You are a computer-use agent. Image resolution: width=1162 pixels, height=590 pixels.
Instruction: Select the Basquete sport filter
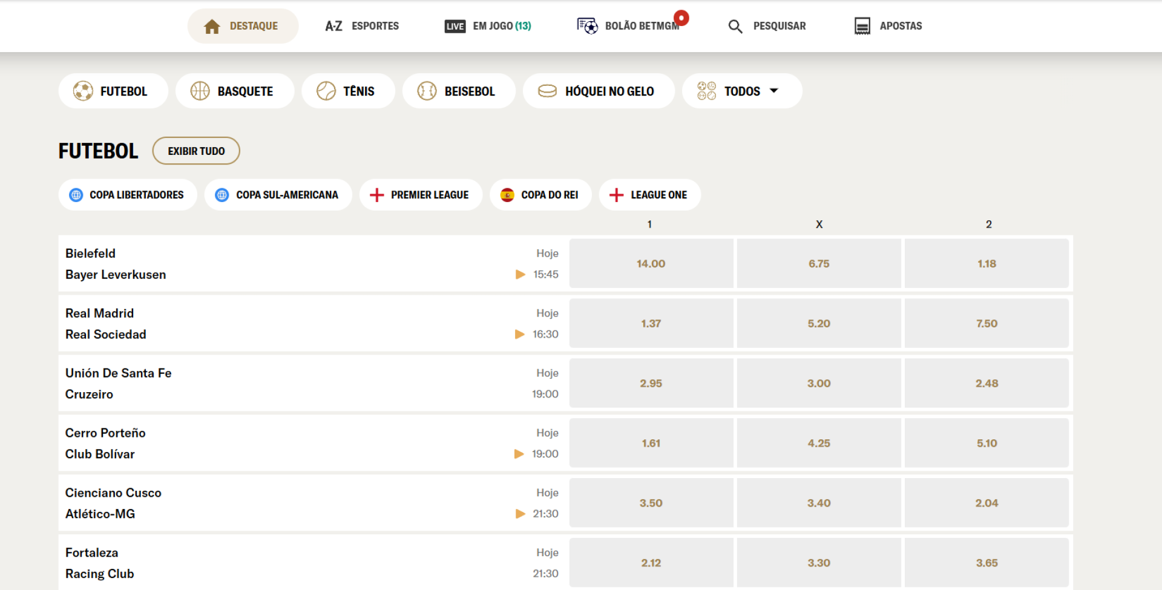tap(234, 91)
